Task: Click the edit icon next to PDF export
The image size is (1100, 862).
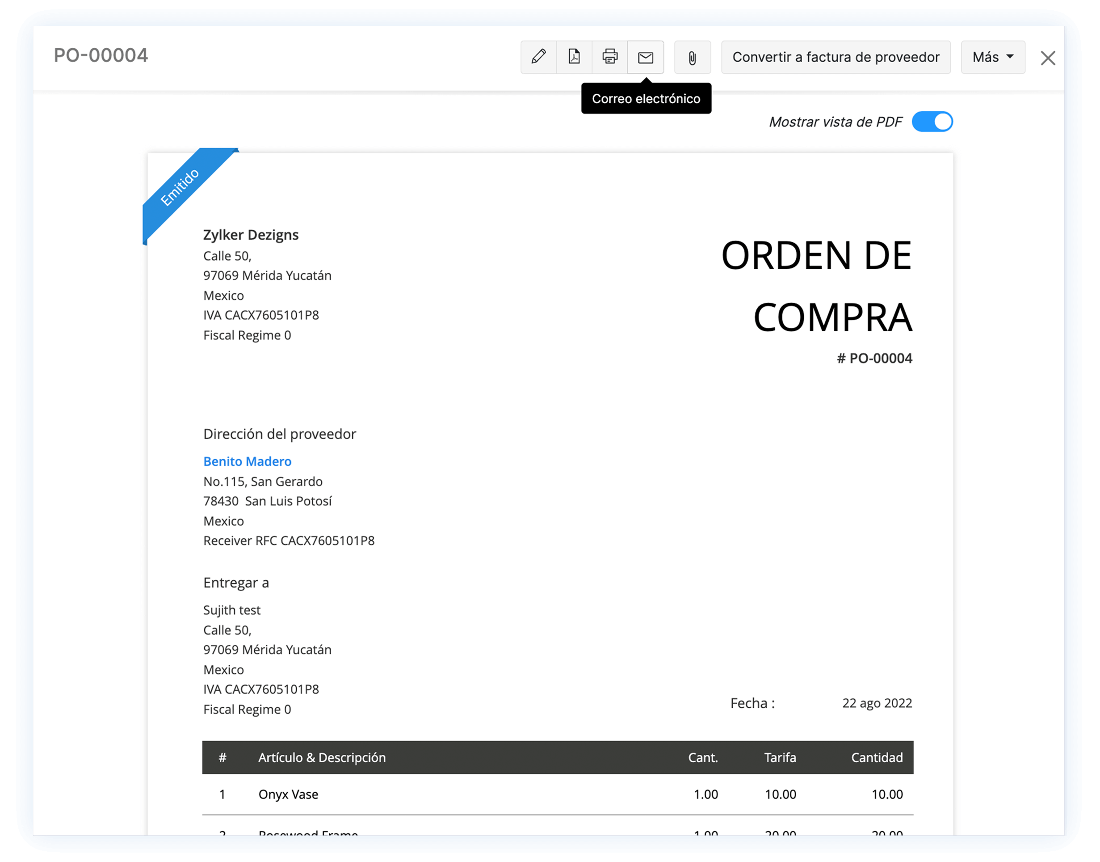Action: pyautogui.click(x=537, y=57)
